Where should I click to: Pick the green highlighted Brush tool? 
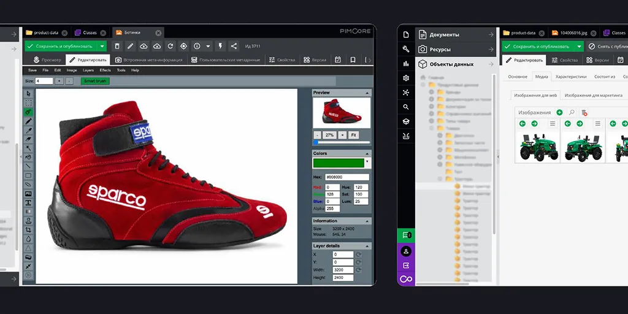point(28,112)
